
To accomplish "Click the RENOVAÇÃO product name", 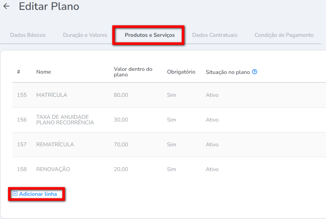I will (x=53, y=169).
